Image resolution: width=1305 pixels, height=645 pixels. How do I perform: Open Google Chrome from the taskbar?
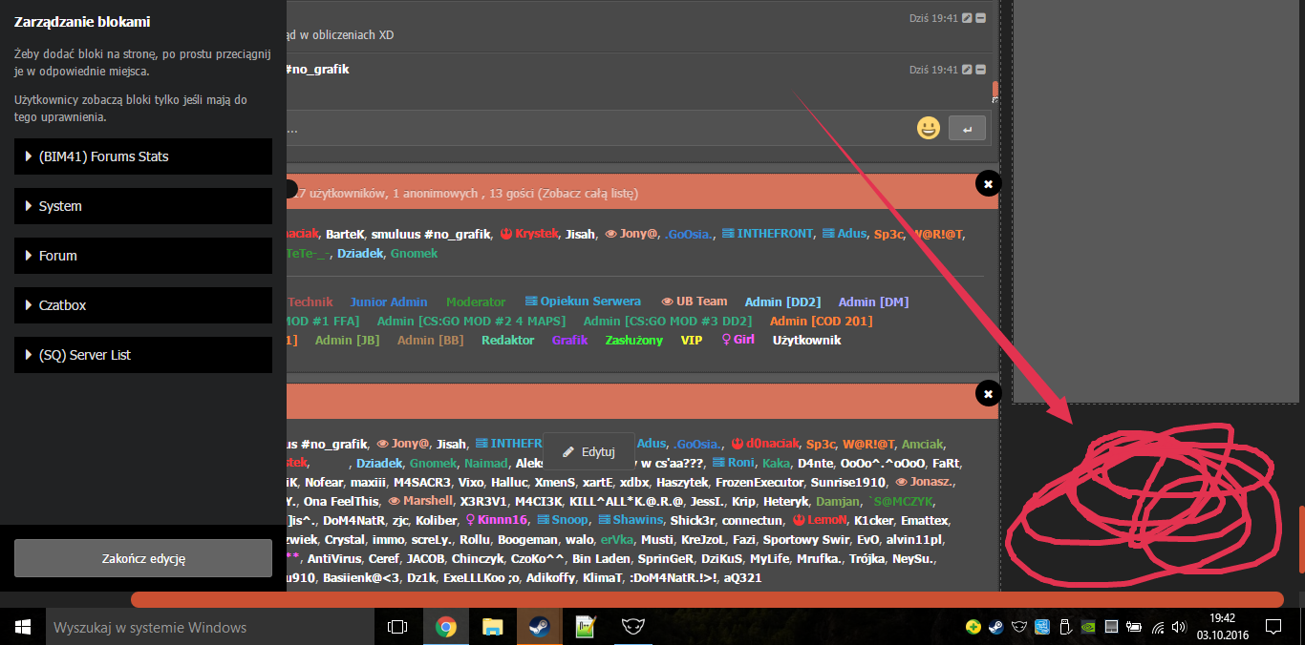click(445, 627)
